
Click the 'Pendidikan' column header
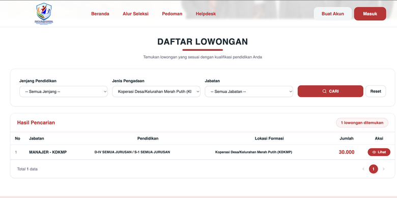tap(148, 139)
